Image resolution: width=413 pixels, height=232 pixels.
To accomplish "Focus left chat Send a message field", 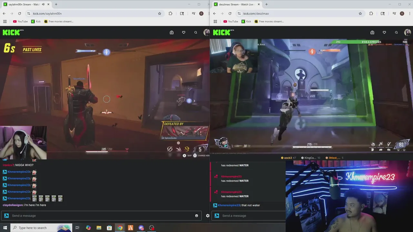I will coord(101,216).
